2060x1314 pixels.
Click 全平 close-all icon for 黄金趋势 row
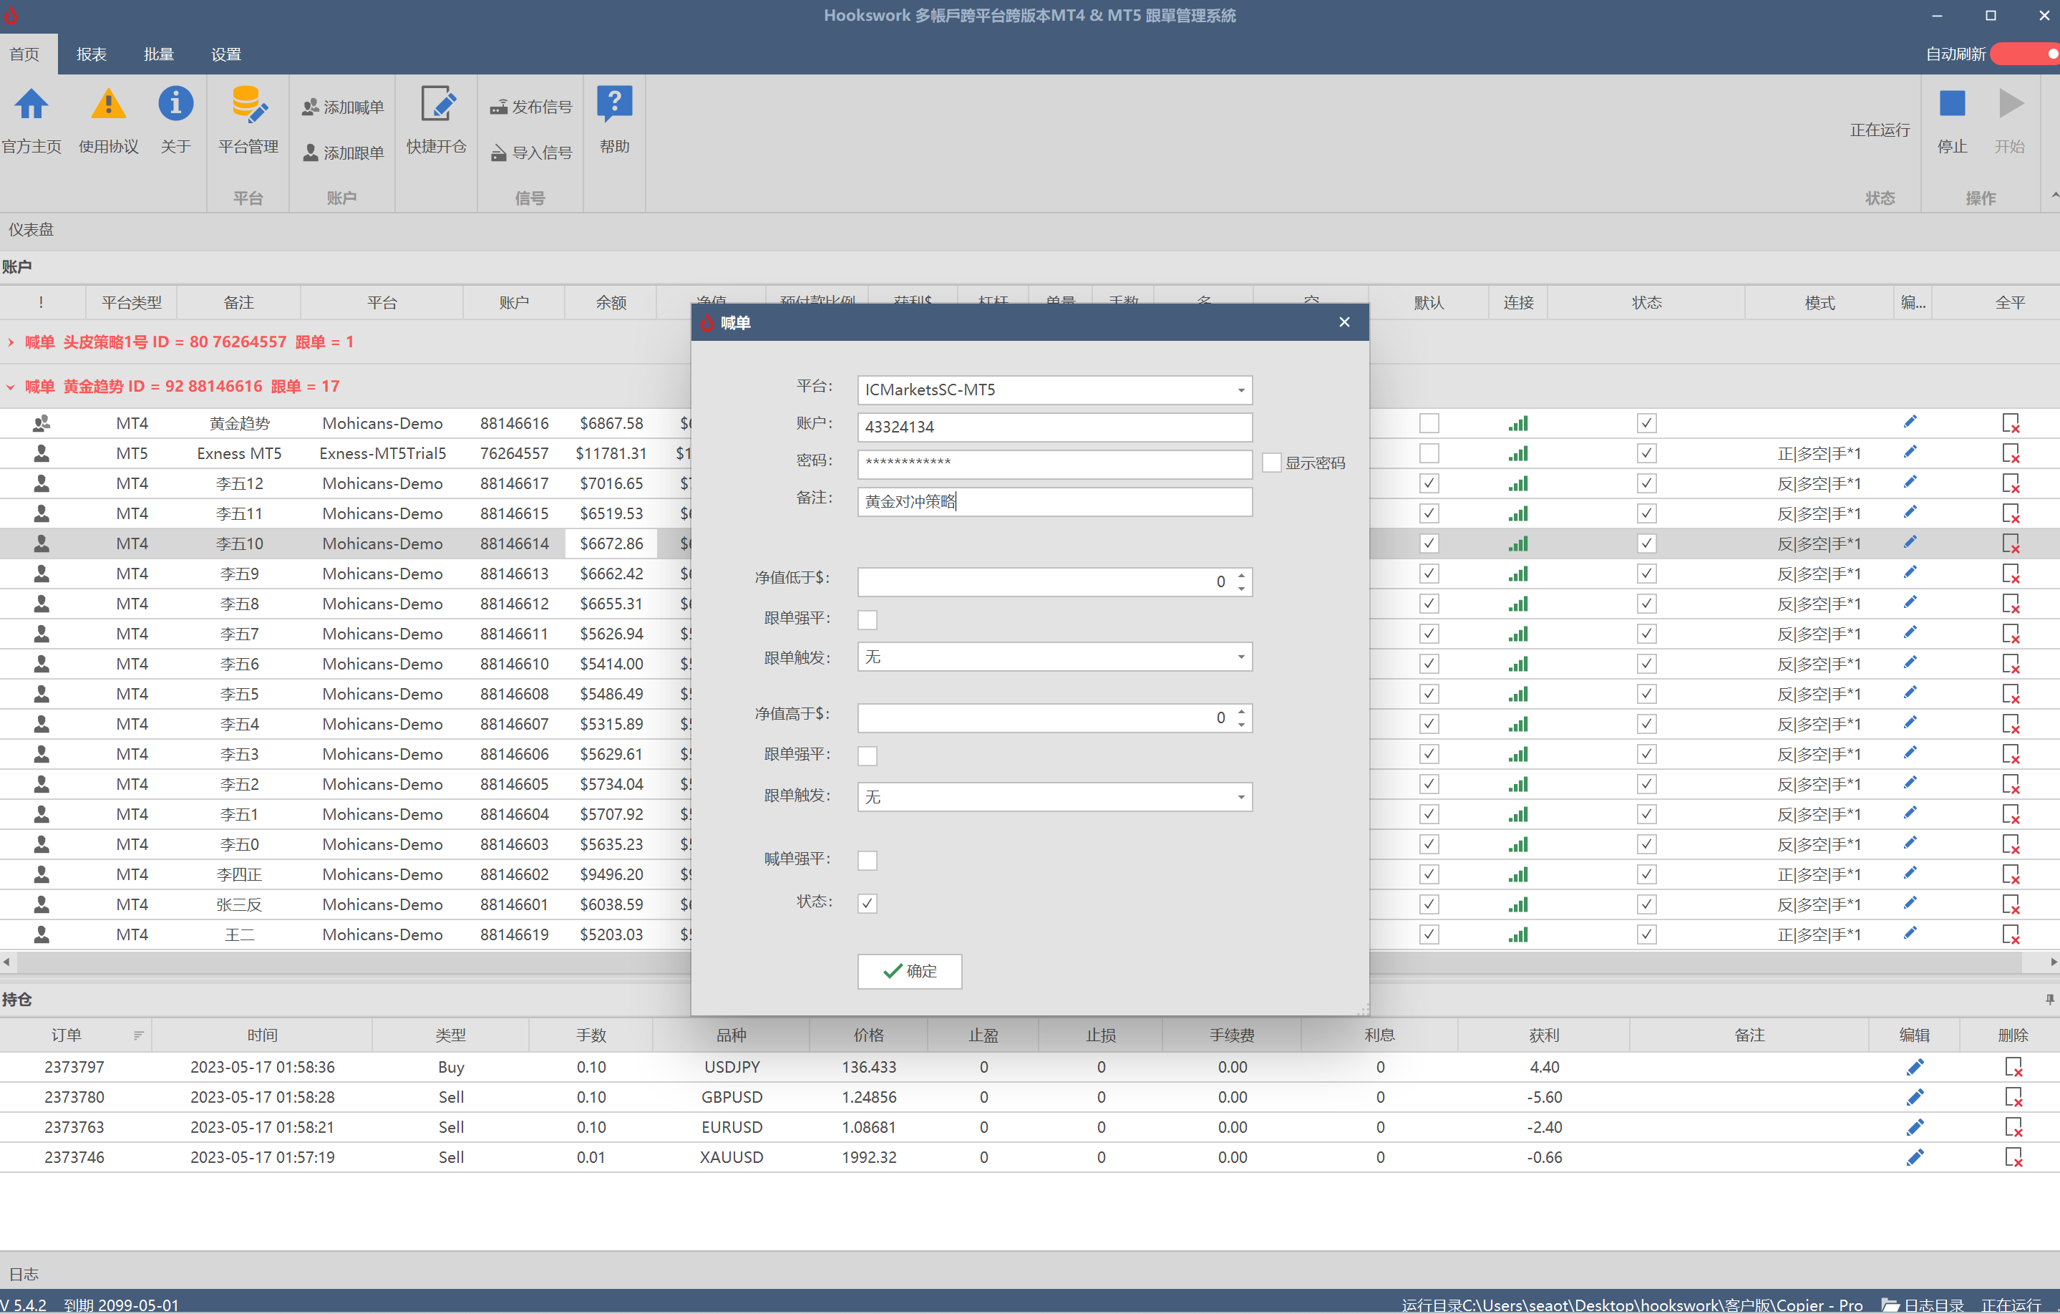pos(2011,423)
